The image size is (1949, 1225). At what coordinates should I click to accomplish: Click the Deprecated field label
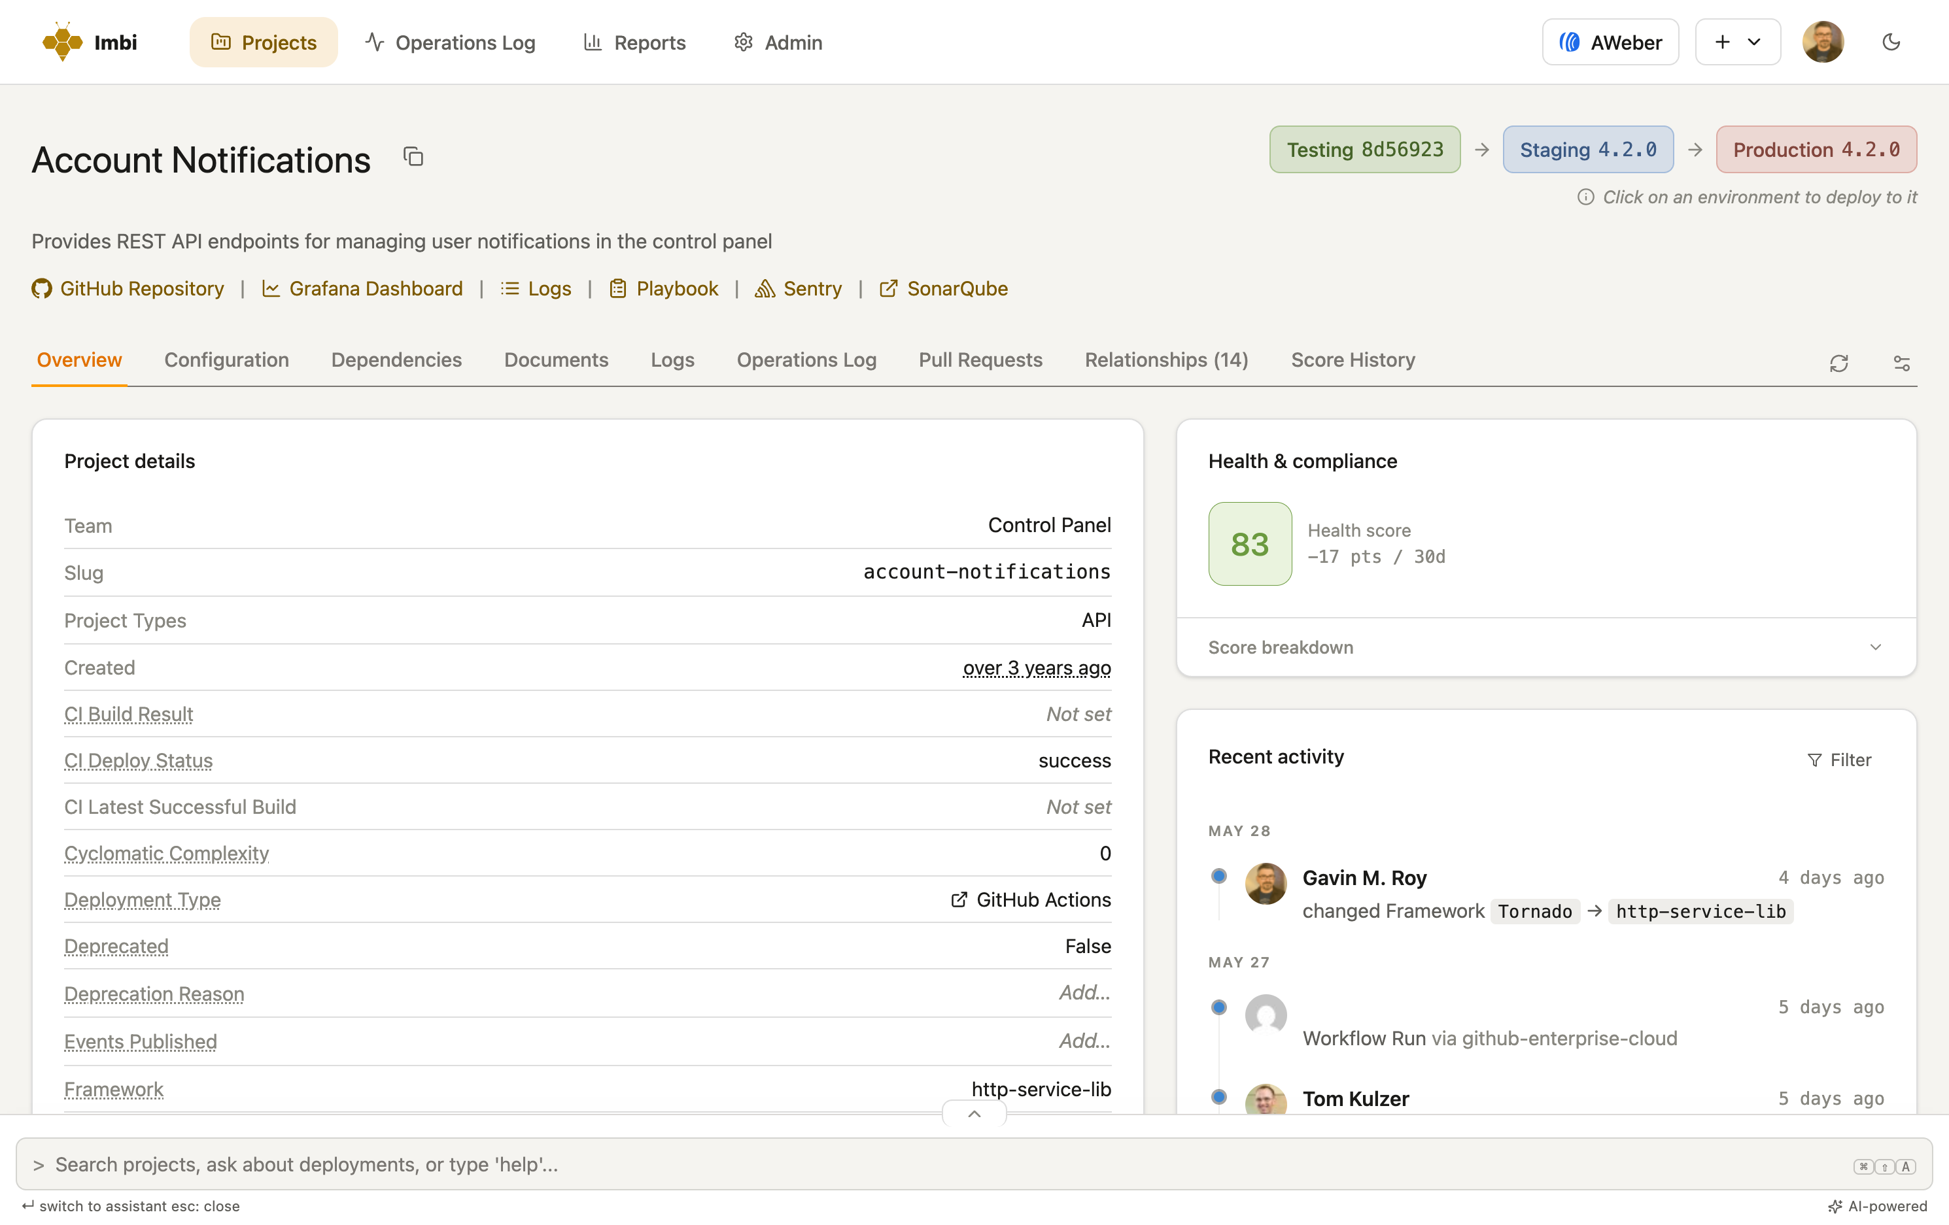[x=116, y=947]
